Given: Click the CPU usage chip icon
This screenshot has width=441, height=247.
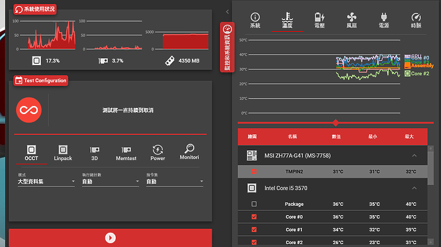Looking at the screenshot, I should point(37,61).
